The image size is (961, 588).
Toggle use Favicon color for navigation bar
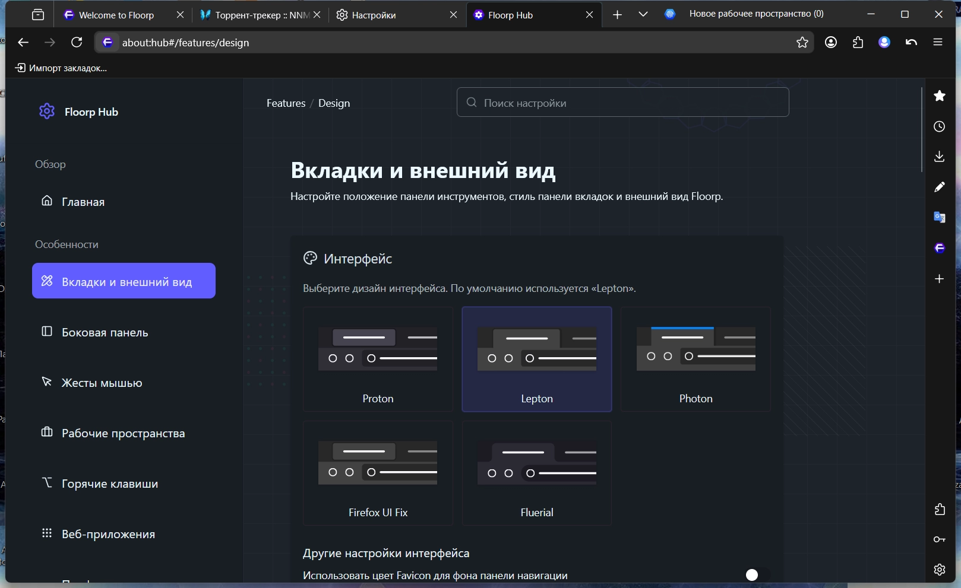click(x=757, y=575)
